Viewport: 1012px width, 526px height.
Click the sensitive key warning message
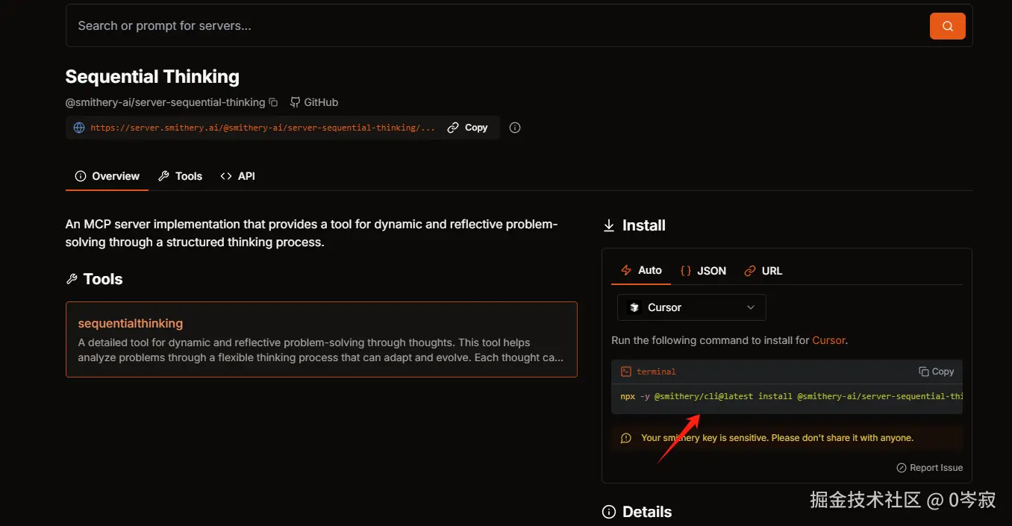click(x=777, y=438)
